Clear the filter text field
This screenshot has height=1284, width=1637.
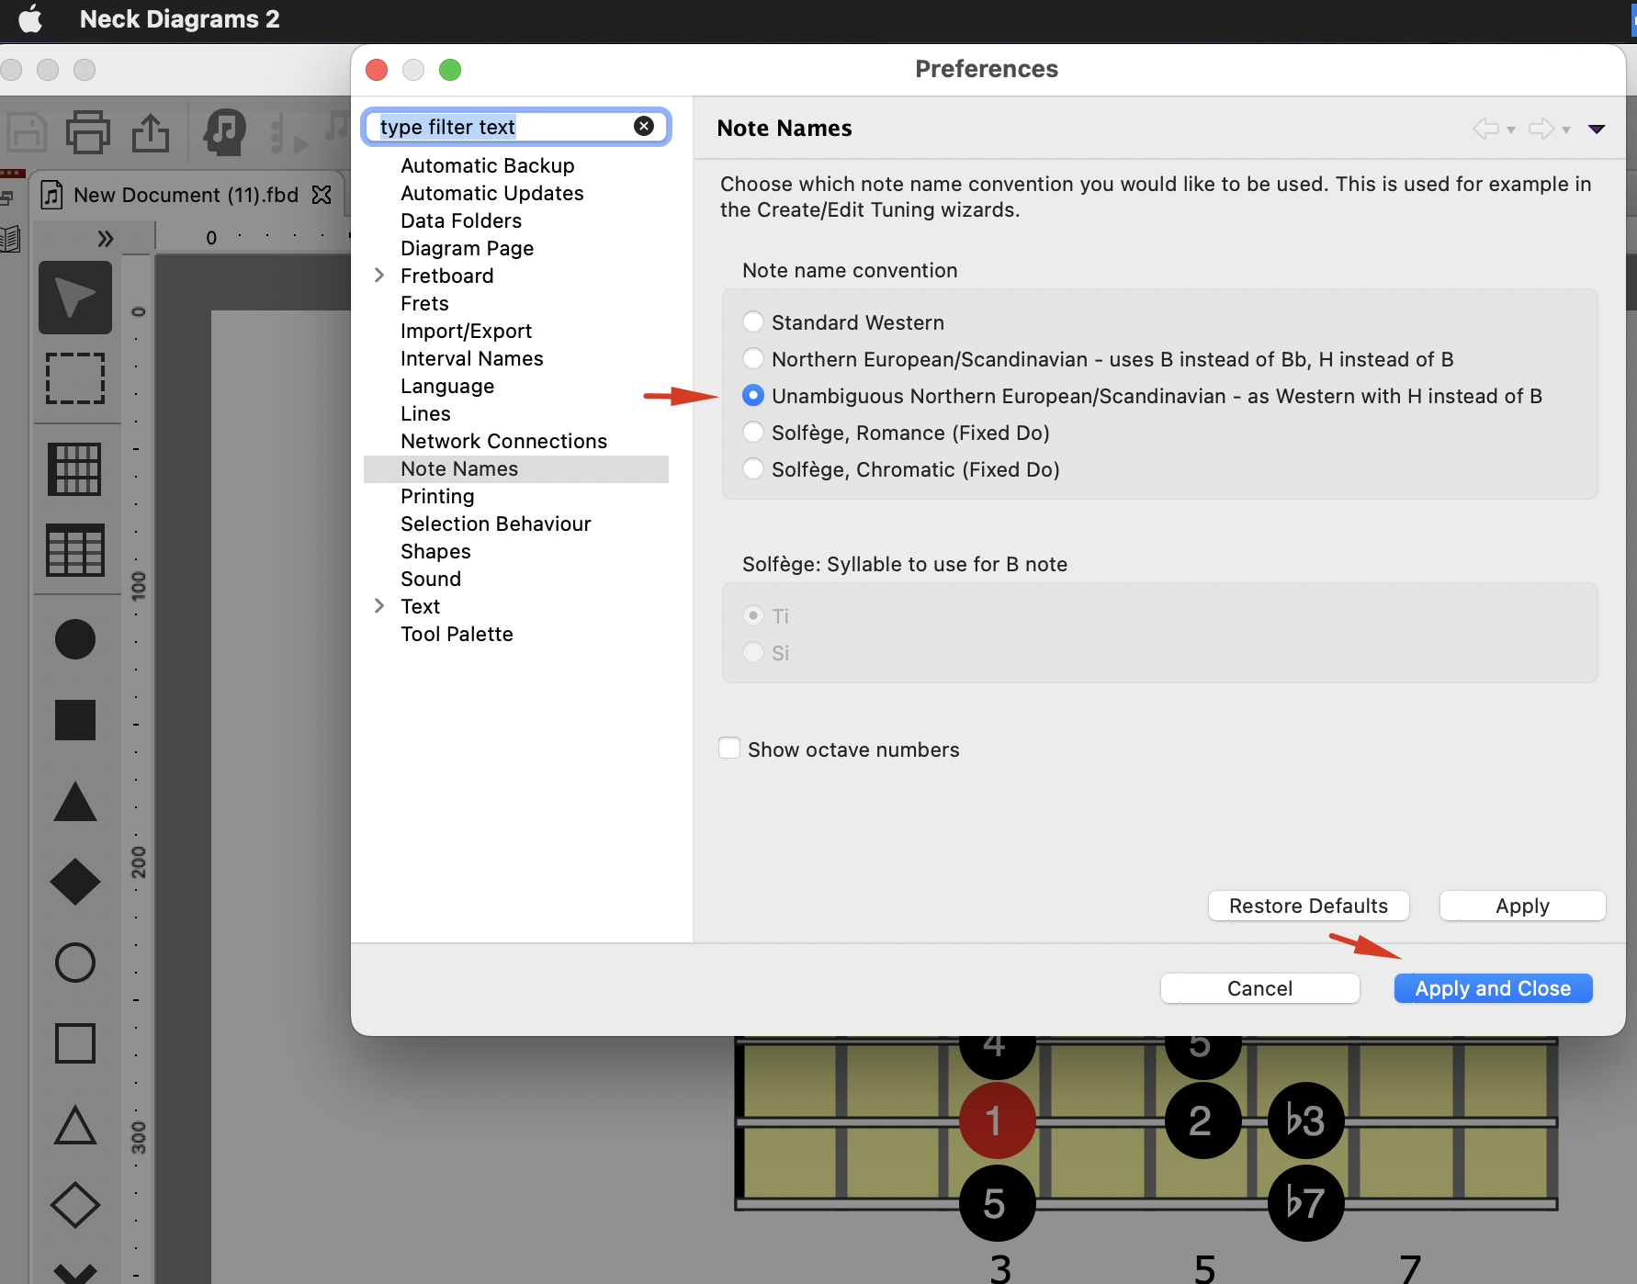click(x=644, y=126)
